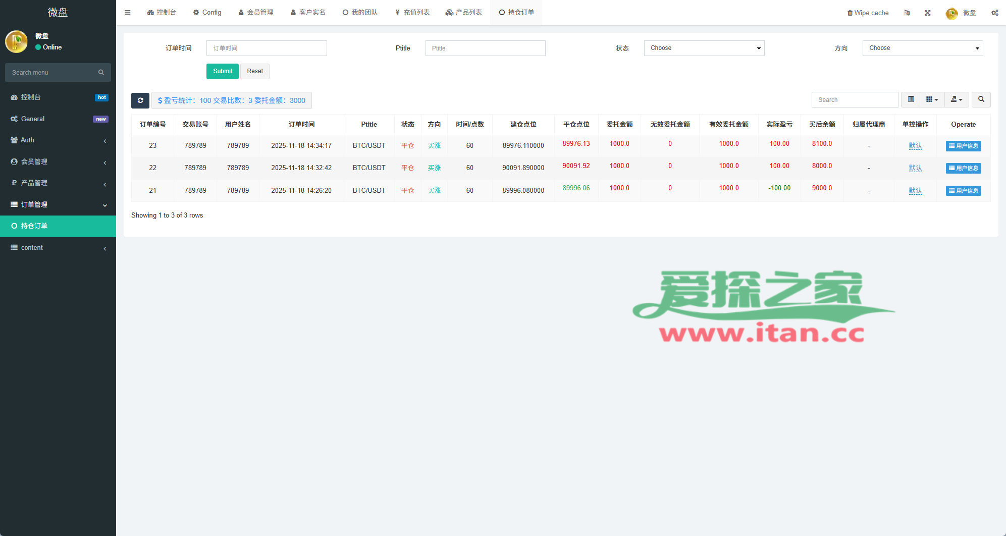Switch to the 充值列表 top tab
Screen dimensions: 1006x536
click(x=412, y=13)
